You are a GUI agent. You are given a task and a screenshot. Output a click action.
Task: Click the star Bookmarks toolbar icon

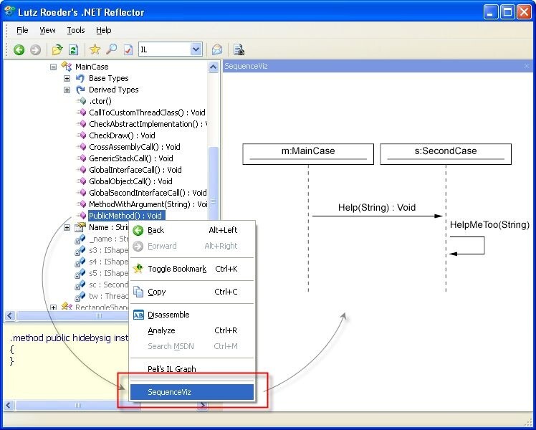tap(95, 49)
